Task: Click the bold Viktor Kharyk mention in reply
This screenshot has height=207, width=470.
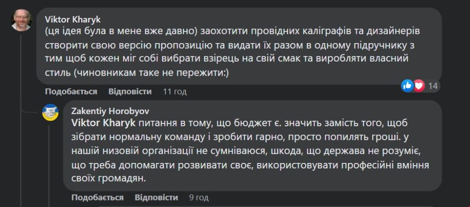Action: [x=104, y=123]
